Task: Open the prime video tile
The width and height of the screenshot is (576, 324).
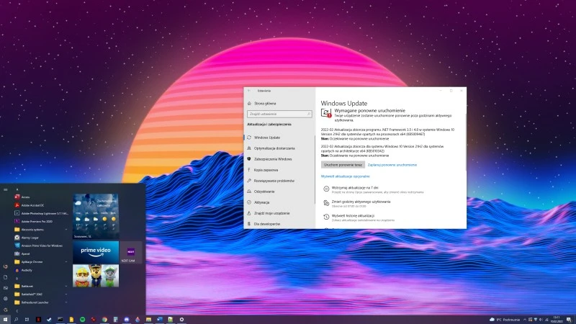Action: tap(96, 252)
